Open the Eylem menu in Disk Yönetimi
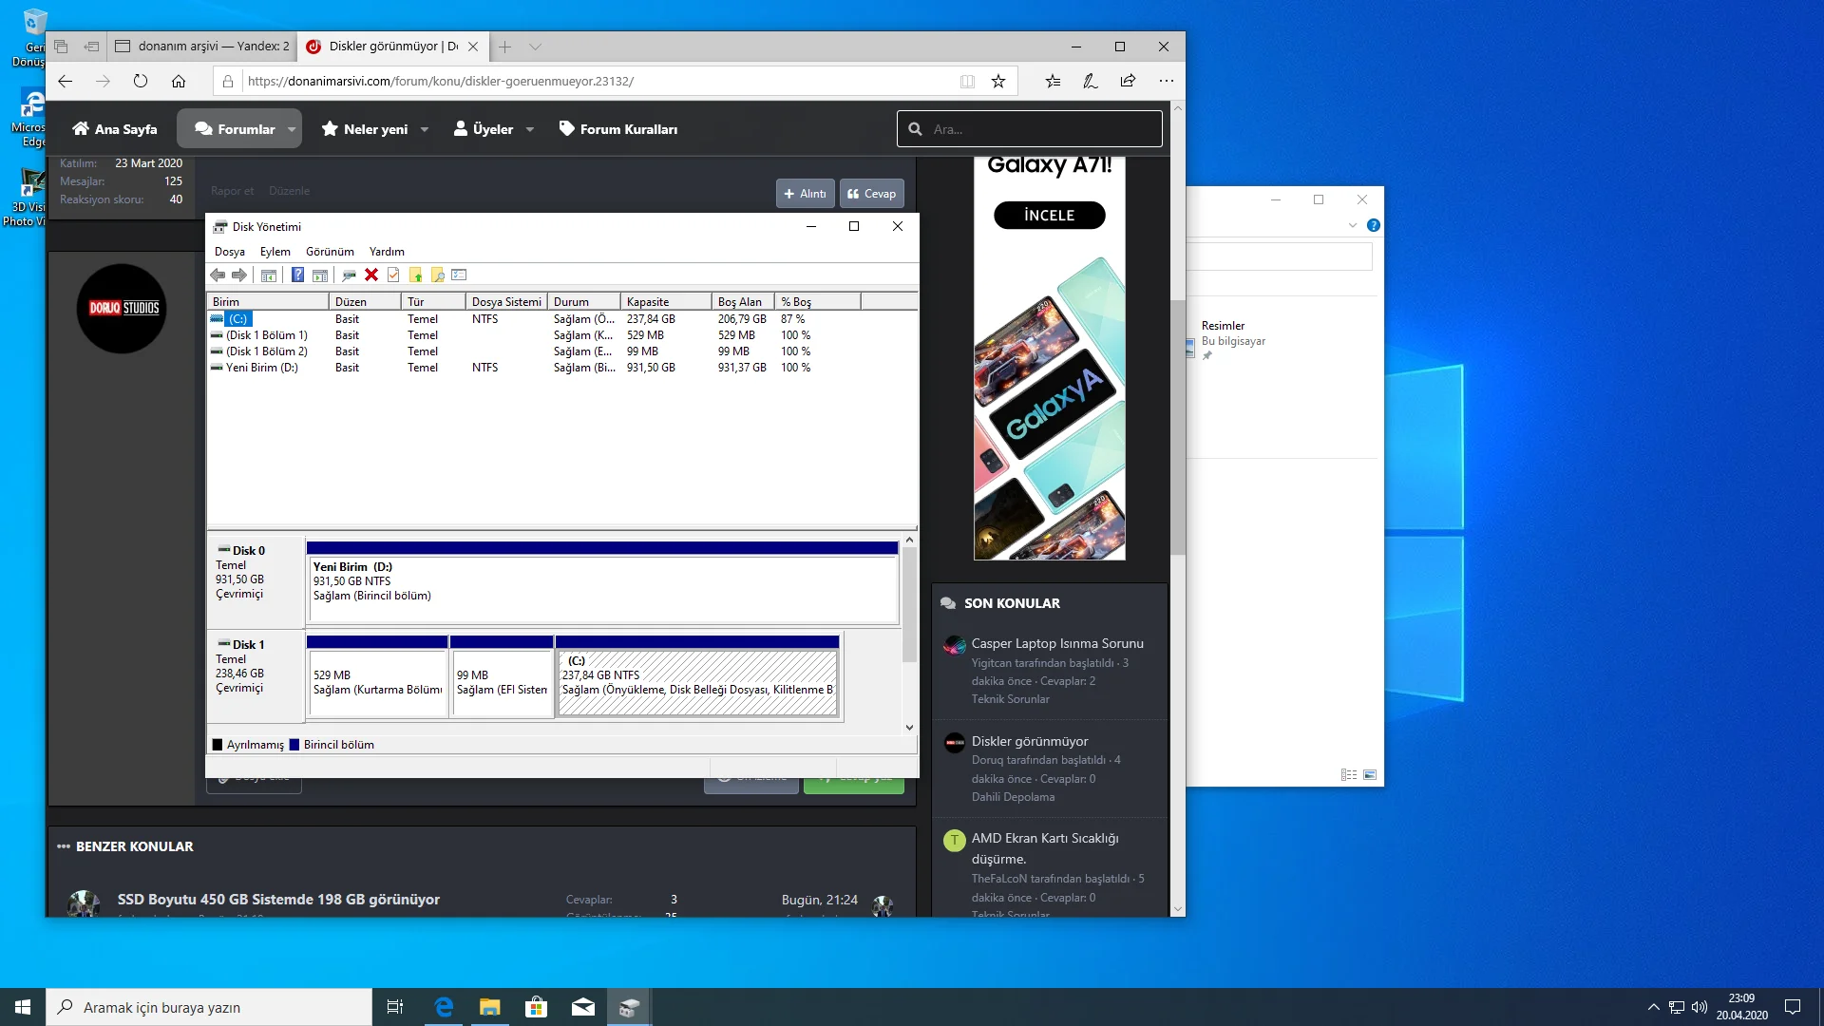Image resolution: width=1824 pixels, height=1026 pixels. (275, 252)
